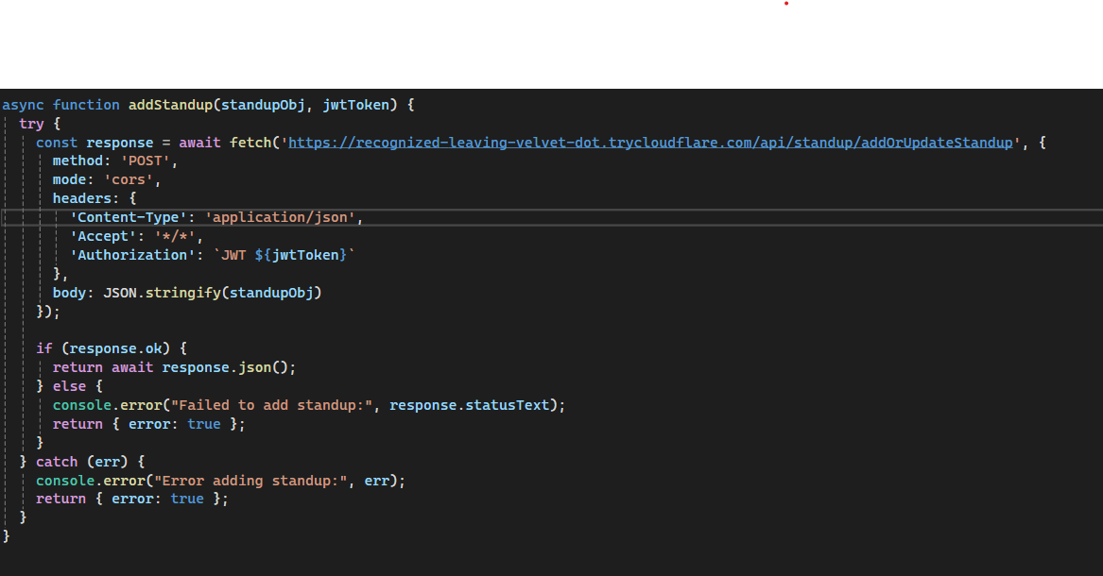Click the const response declaration

pos(95,143)
